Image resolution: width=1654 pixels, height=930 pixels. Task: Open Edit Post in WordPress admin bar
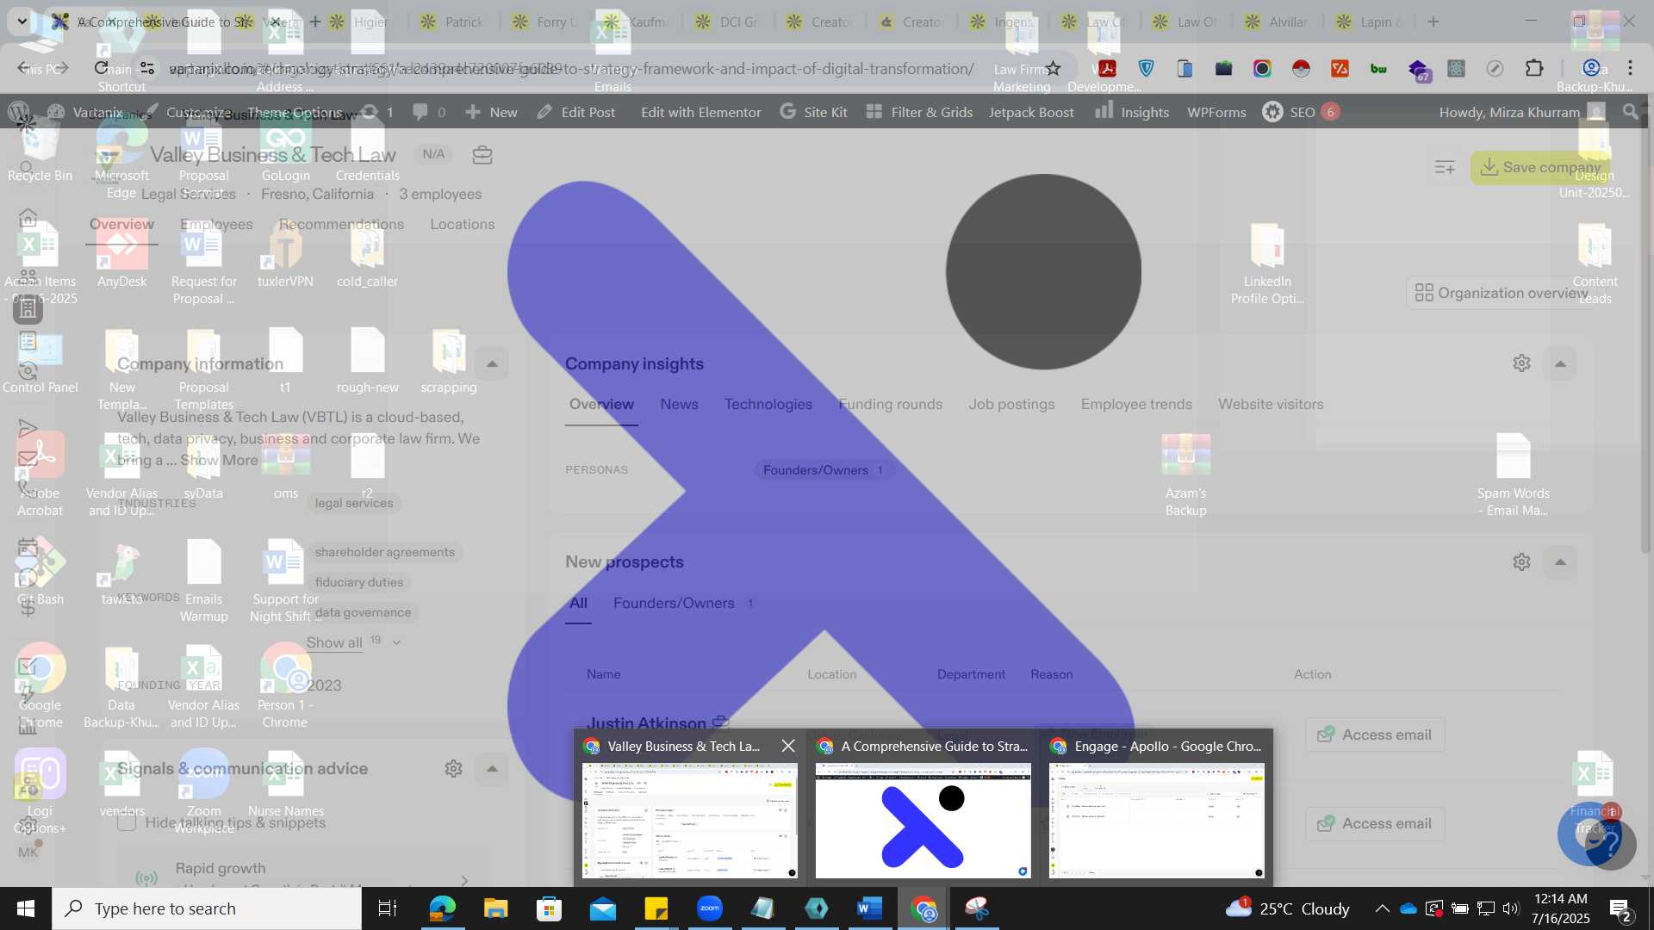click(576, 112)
